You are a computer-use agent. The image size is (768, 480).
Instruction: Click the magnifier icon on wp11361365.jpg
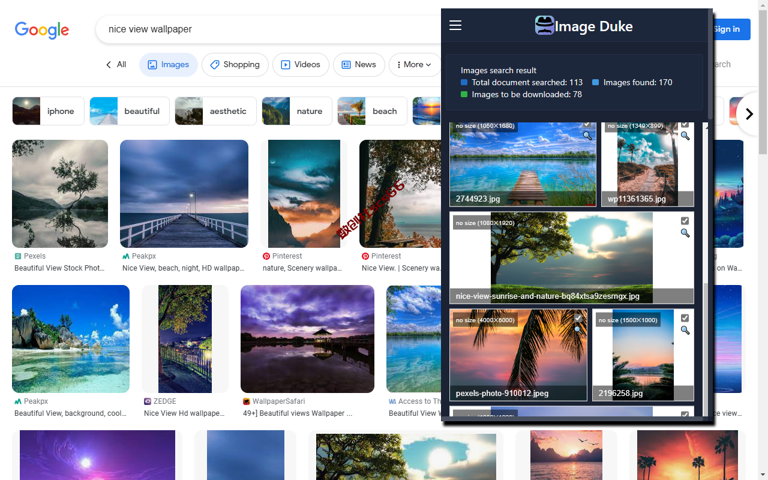coord(685,136)
